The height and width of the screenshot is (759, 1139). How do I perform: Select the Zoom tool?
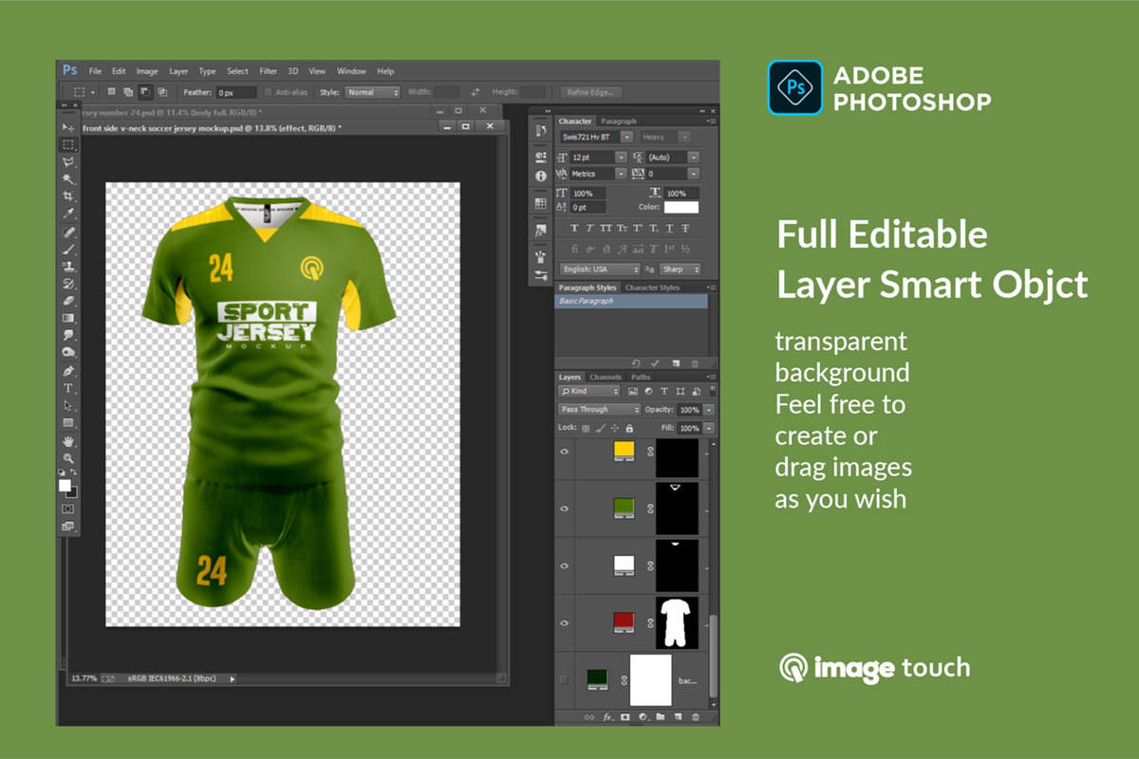tap(68, 458)
